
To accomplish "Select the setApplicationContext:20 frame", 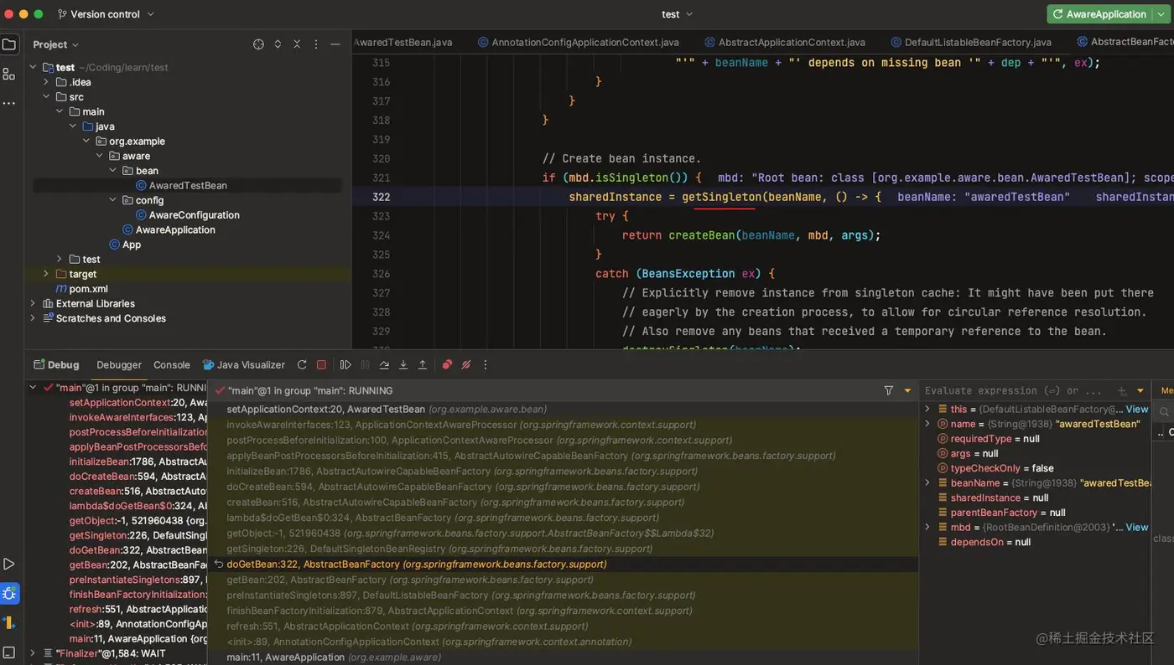I will coord(563,410).
